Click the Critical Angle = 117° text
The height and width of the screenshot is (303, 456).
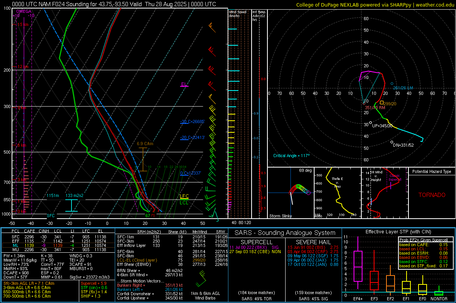coord(291,156)
